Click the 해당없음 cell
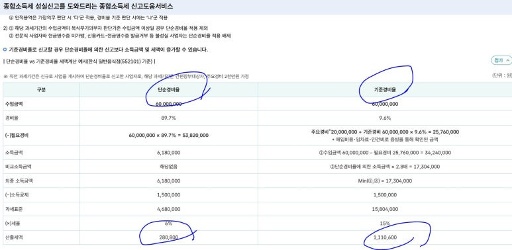The width and height of the screenshot is (512, 250). (x=168, y=167)
